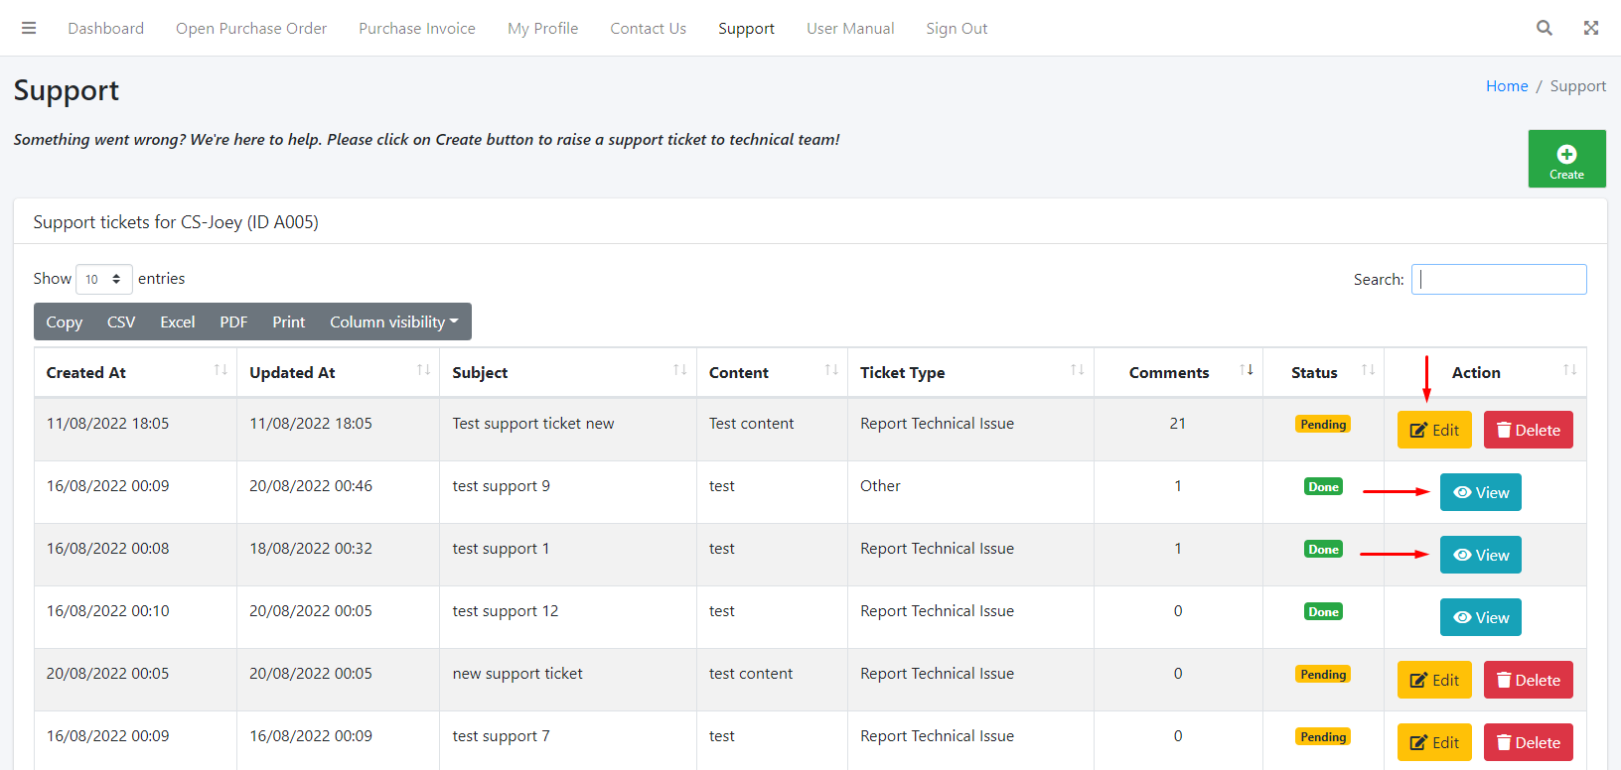1621x770 pixels.
Task: Focus the table Search input field
Action: [x=1498, y=279]
